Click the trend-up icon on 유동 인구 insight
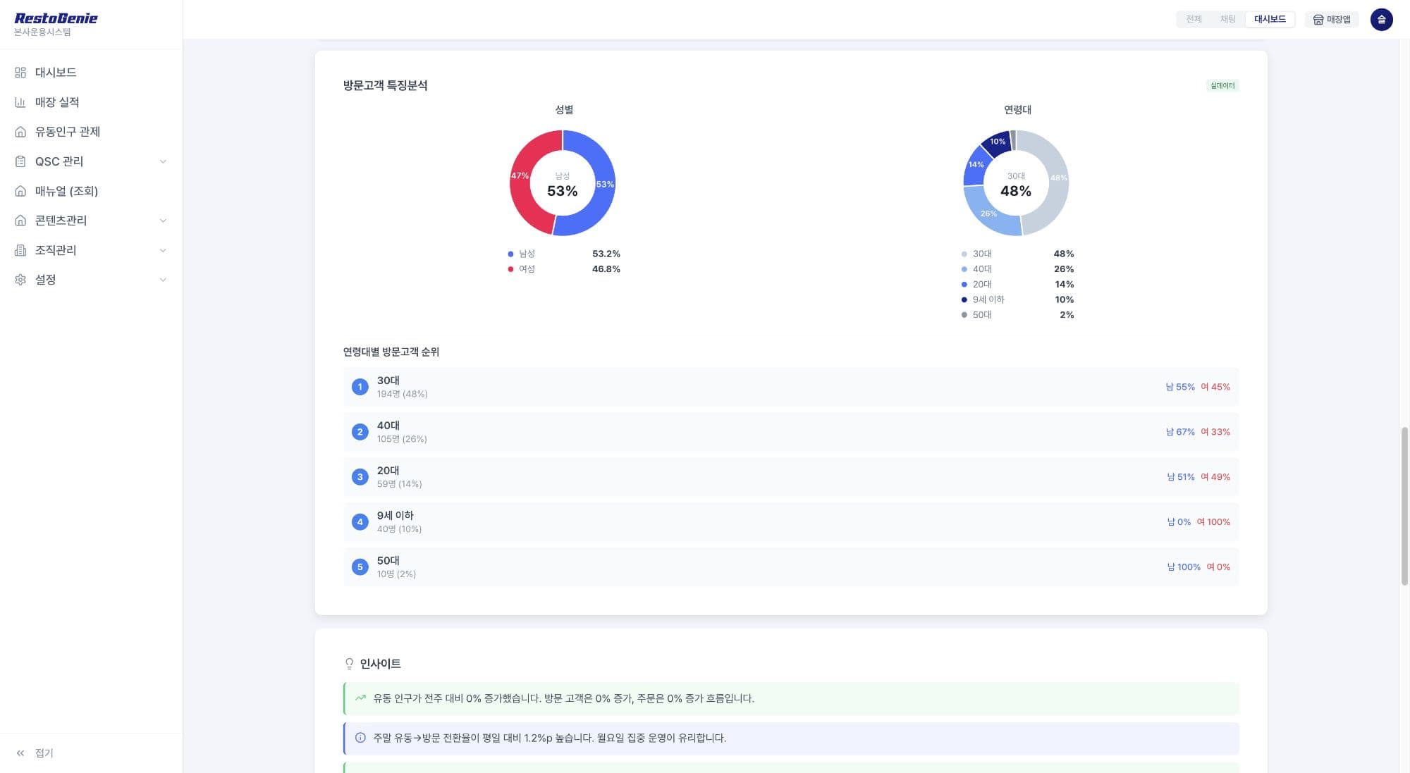Viewport: 1410px width, 773px height. (360, 698)
